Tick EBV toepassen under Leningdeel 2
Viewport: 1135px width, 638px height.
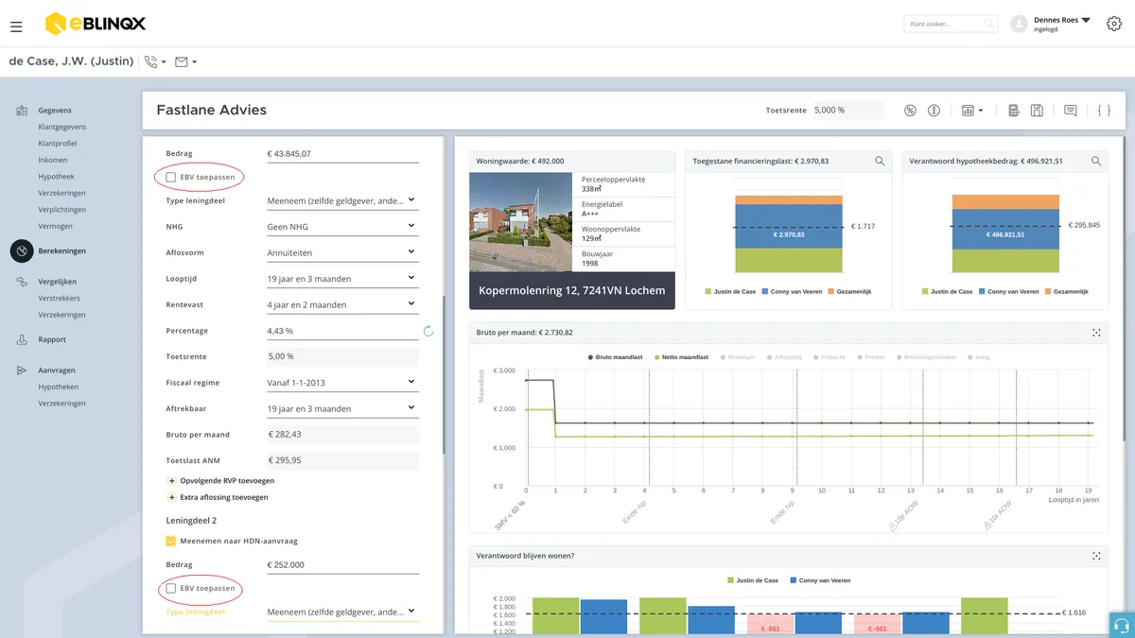coord(170,588)
